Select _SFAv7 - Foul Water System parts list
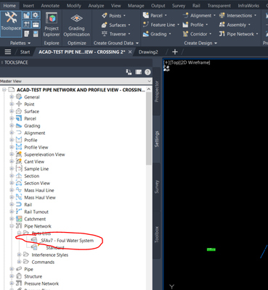Screen dimensions: 268x290 pyautogui.click(x=67, y=241)
